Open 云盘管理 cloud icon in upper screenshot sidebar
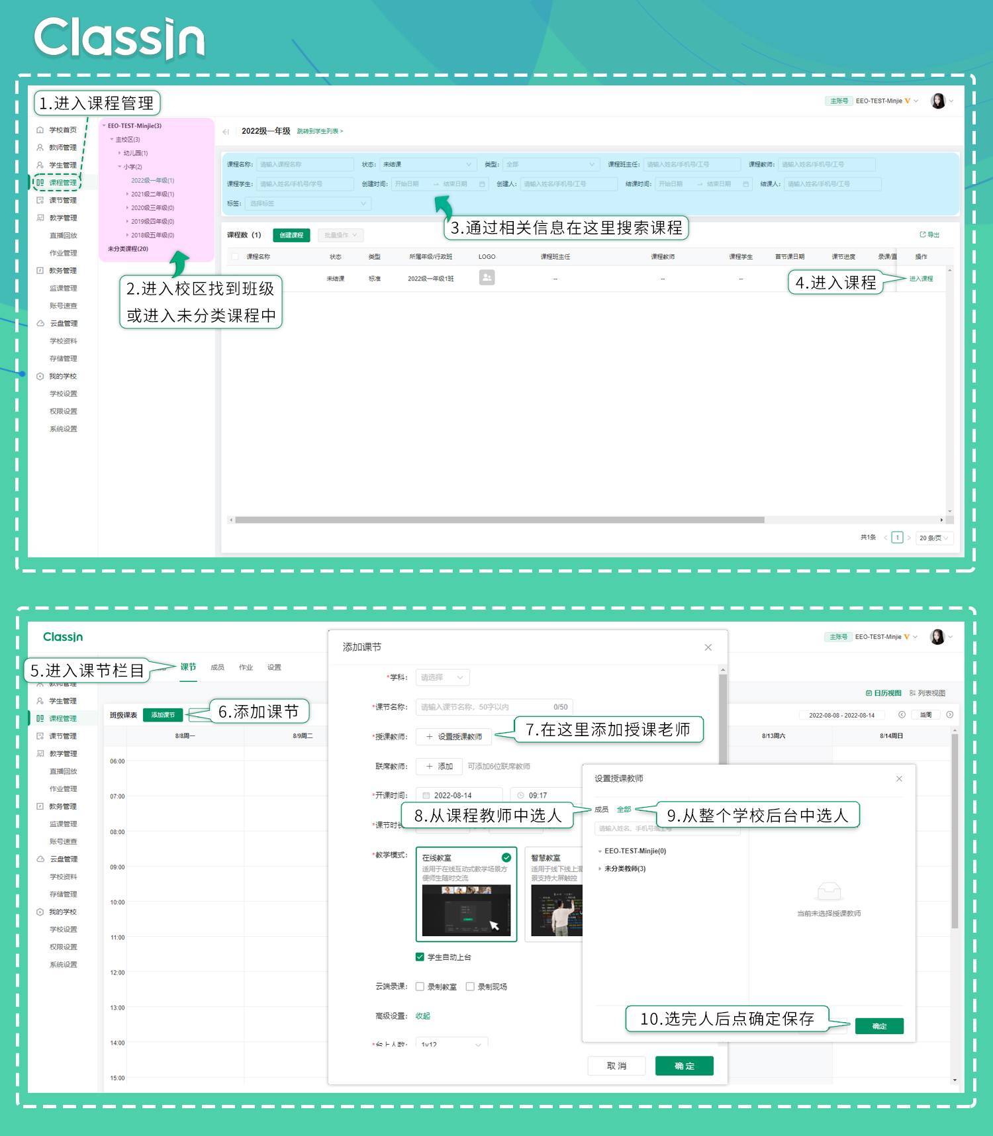 [40, 323]
